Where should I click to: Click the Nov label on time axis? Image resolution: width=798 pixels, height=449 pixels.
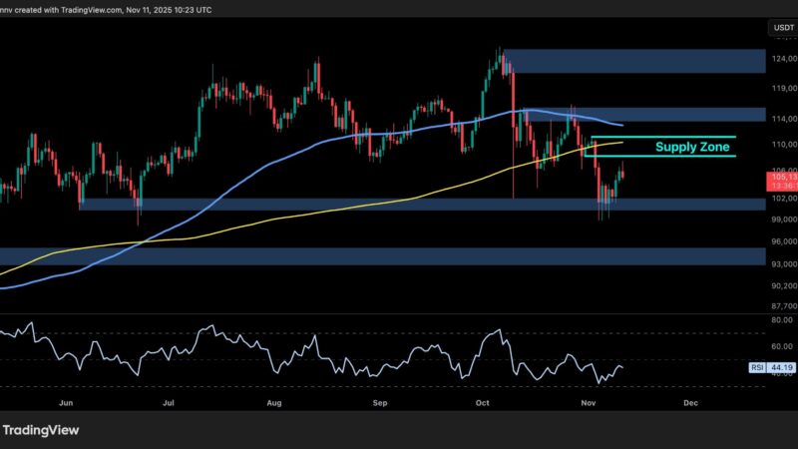[589, 403]
